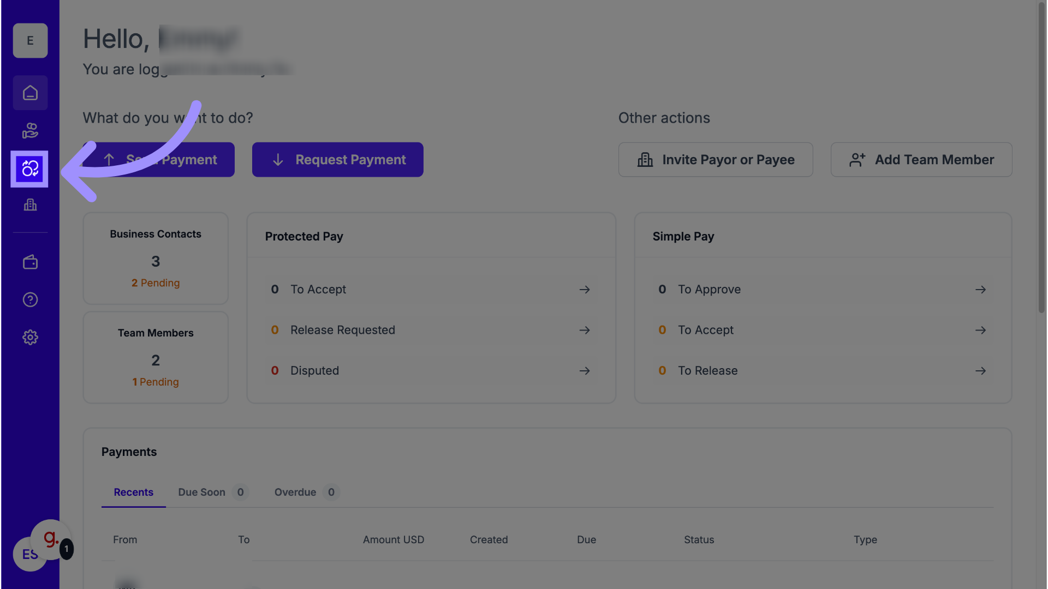Open settings gear in sidebar
The height and width of the screenshot is (589, 1048).
[x=30, y=338]
